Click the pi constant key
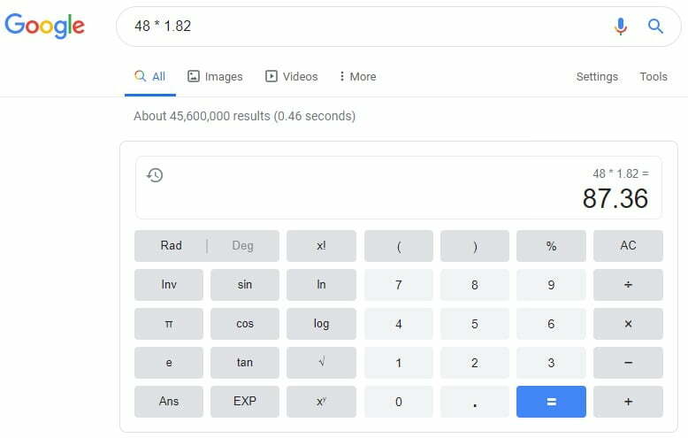 (x=169, y=324)
